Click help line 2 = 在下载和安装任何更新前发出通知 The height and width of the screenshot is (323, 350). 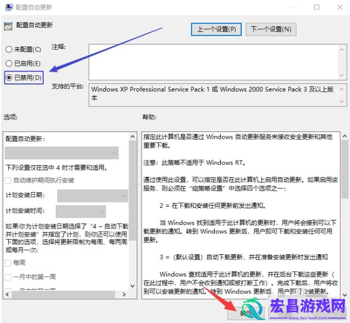tap(213, 206)
